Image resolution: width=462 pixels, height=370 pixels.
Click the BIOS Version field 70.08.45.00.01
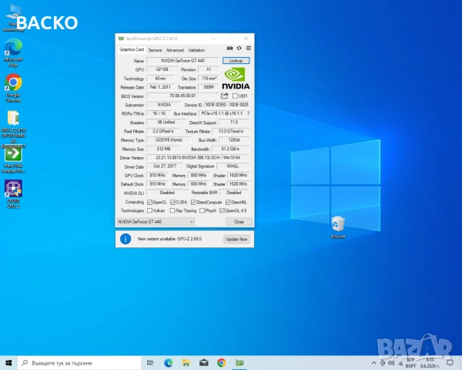tap(182, 96)
